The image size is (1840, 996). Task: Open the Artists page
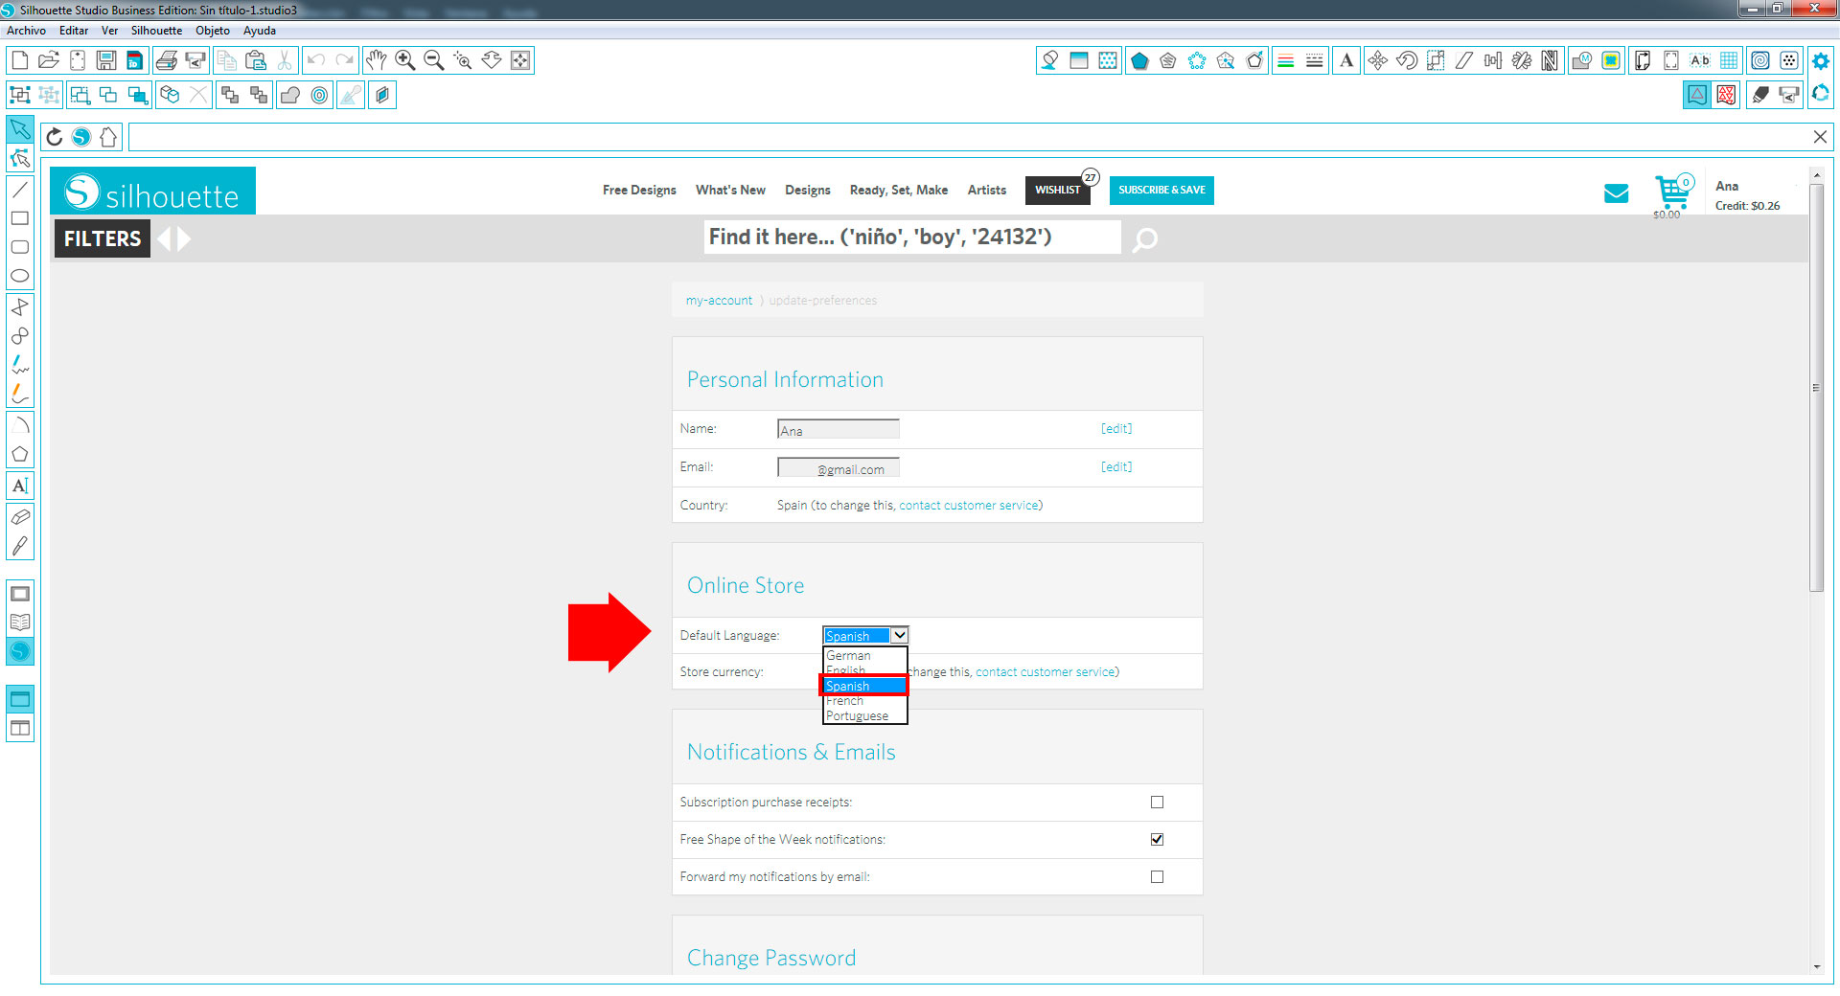[986, 190]
